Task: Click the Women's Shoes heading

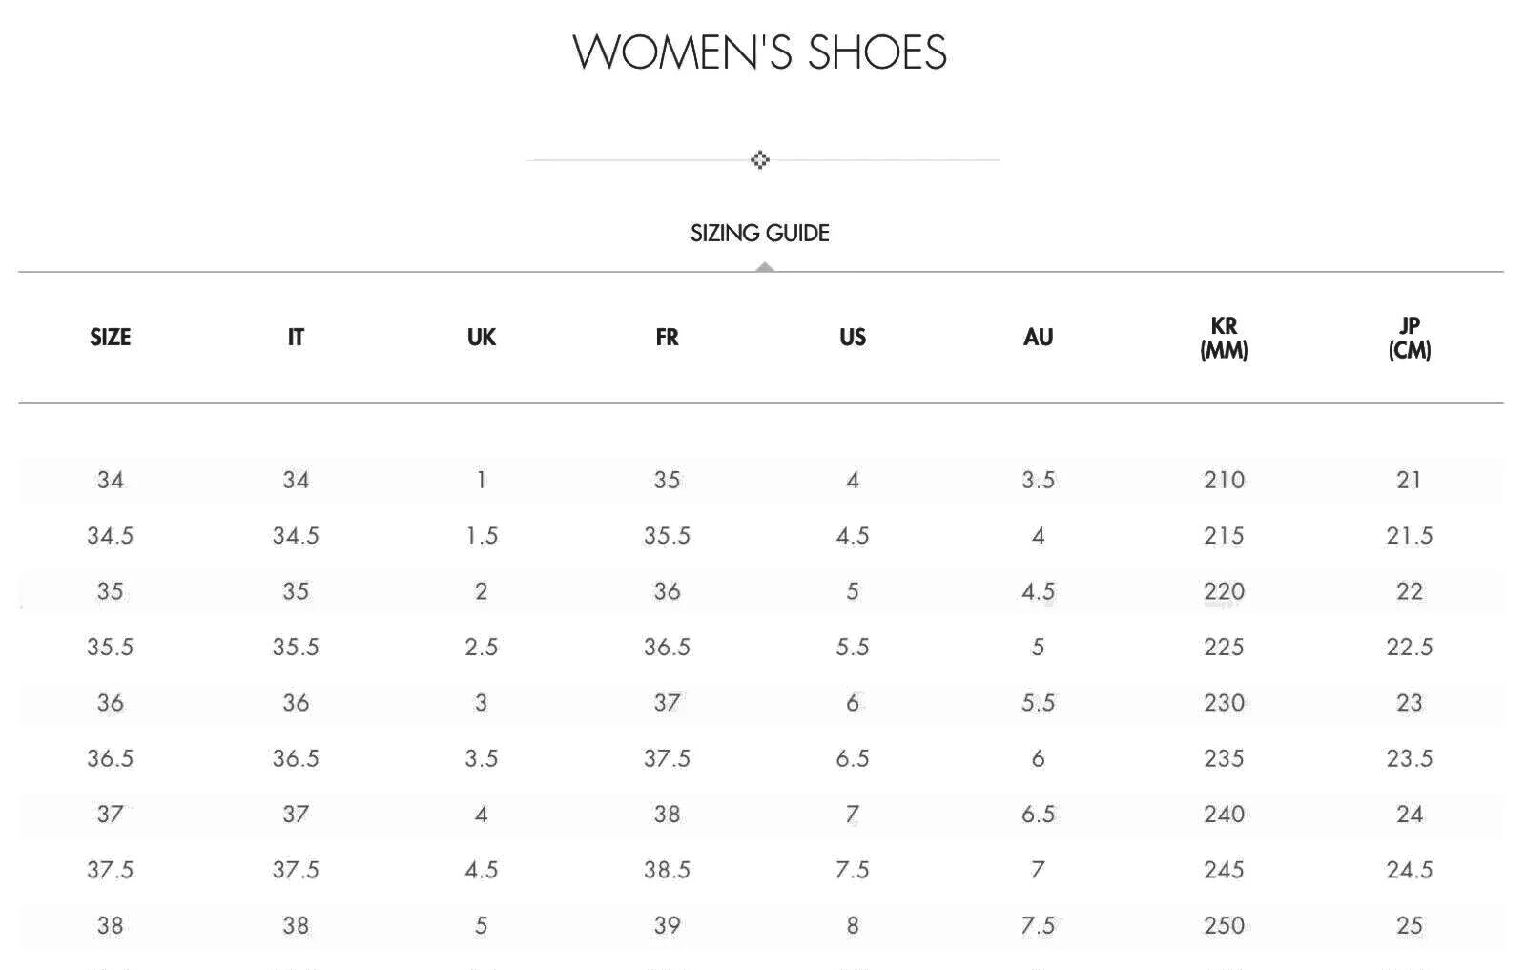Action: [x=760, y=52]
